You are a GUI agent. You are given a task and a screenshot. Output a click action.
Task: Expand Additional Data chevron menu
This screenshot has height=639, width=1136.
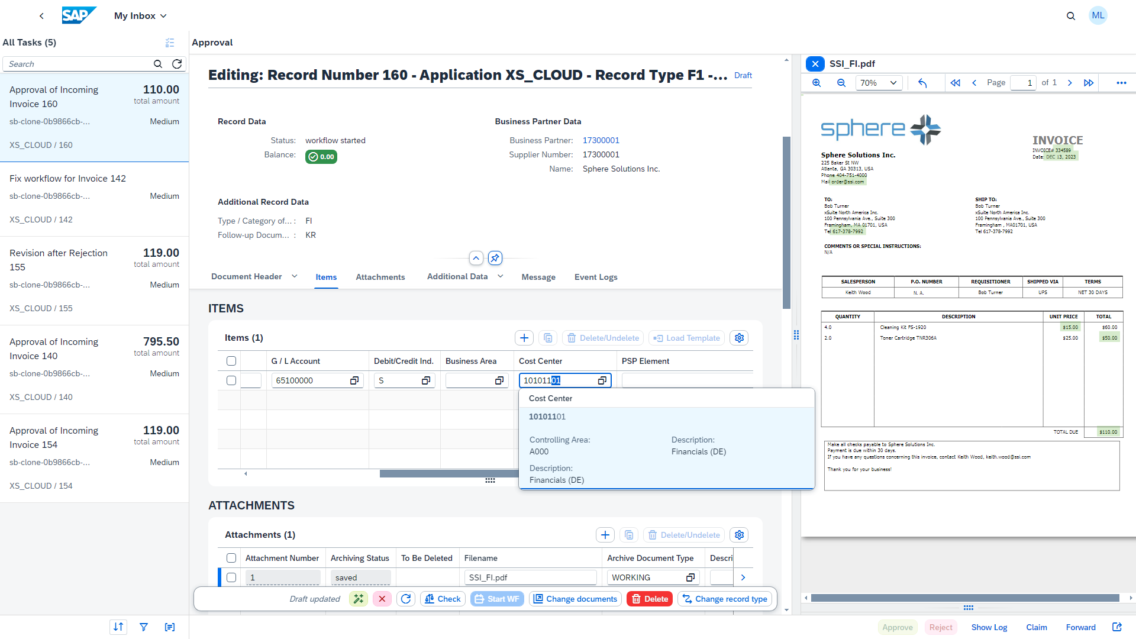pyautogui.click(x=501, y=277)
